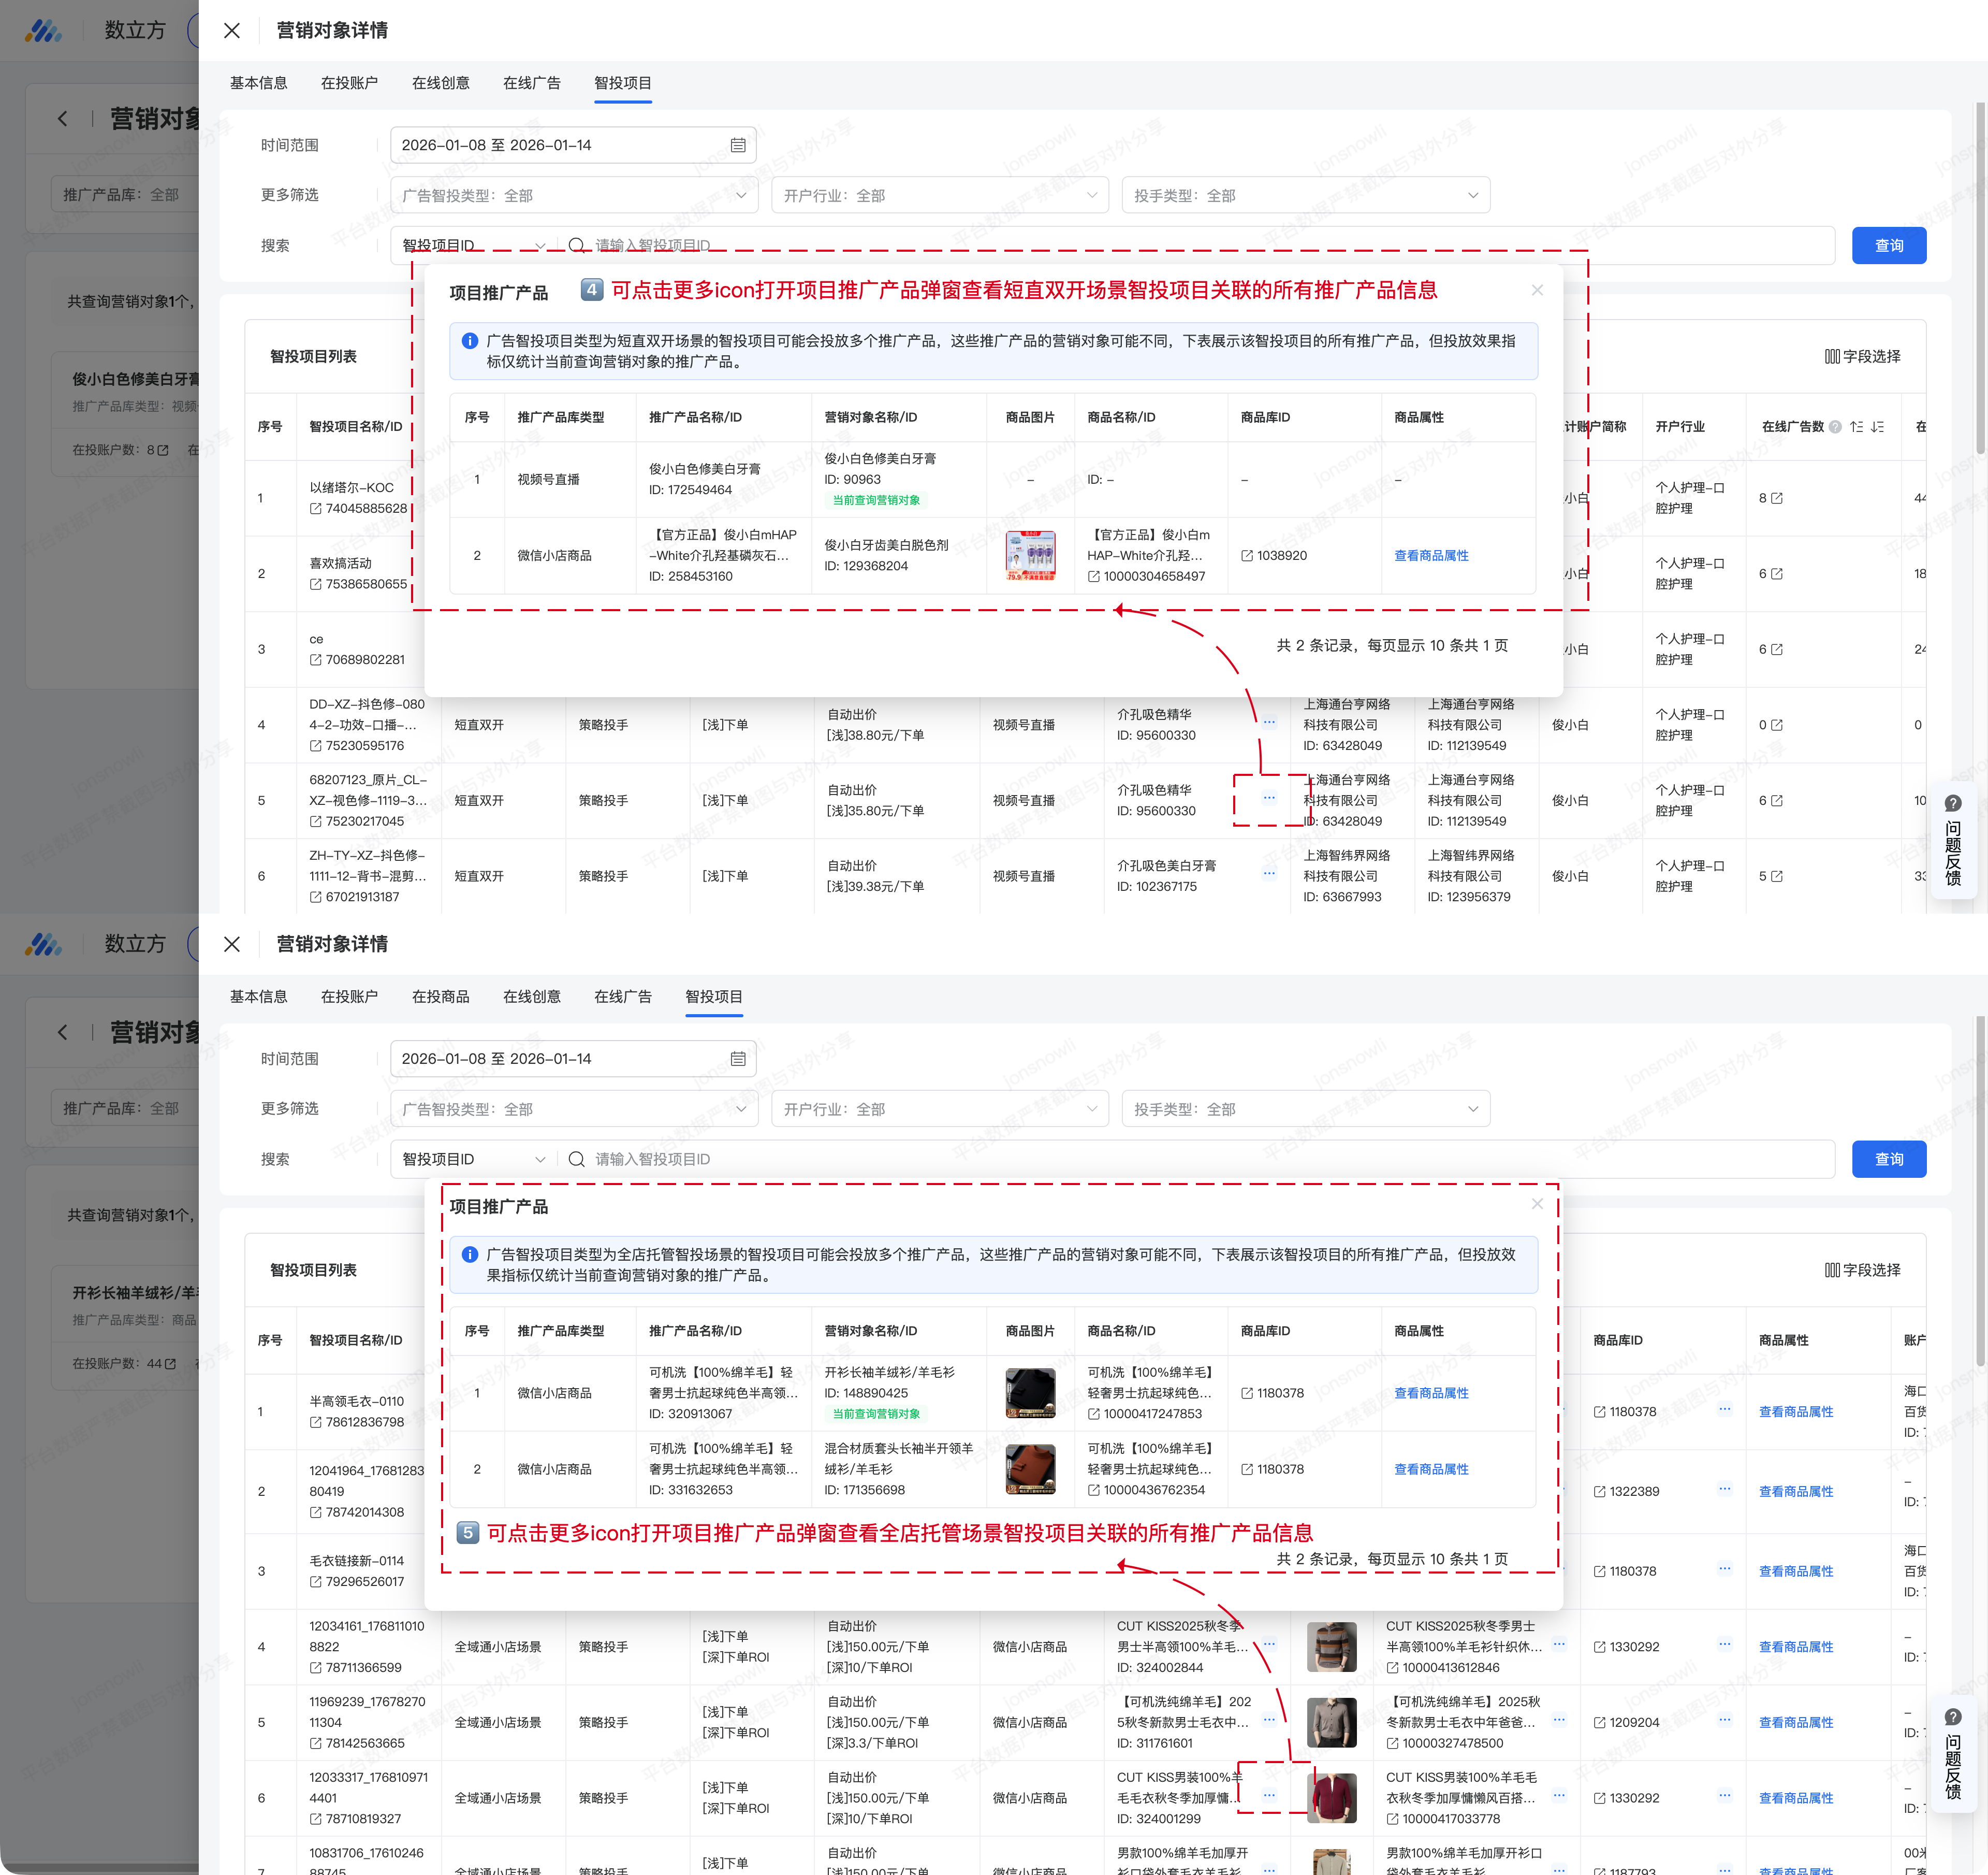
Task: Open external link icon beside product ID 10000413612846
Action: (x=1393, y=1668)
